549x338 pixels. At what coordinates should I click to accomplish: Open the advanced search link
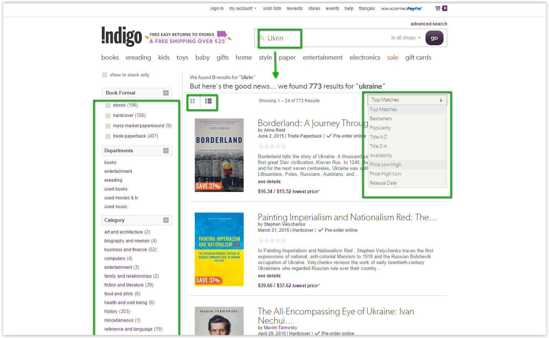point(429,24)
